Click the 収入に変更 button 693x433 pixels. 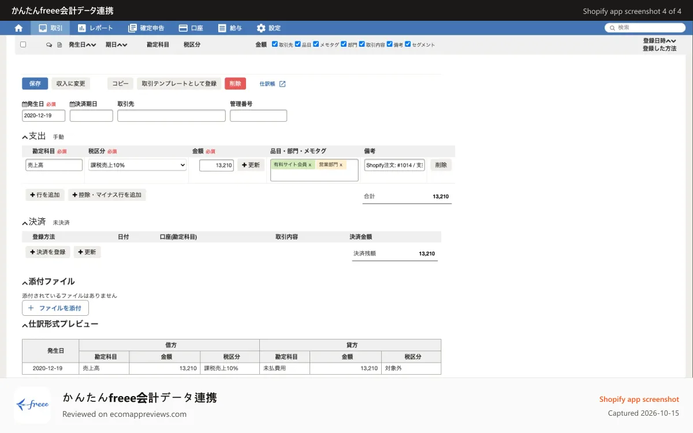coord(70,84)
